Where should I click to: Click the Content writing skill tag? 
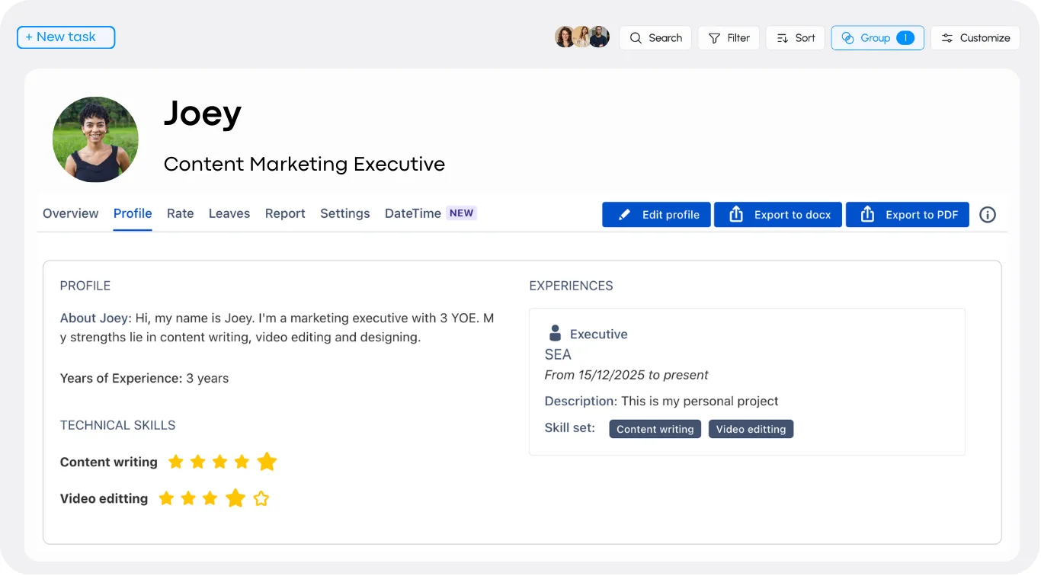click(x=655, y=428)
